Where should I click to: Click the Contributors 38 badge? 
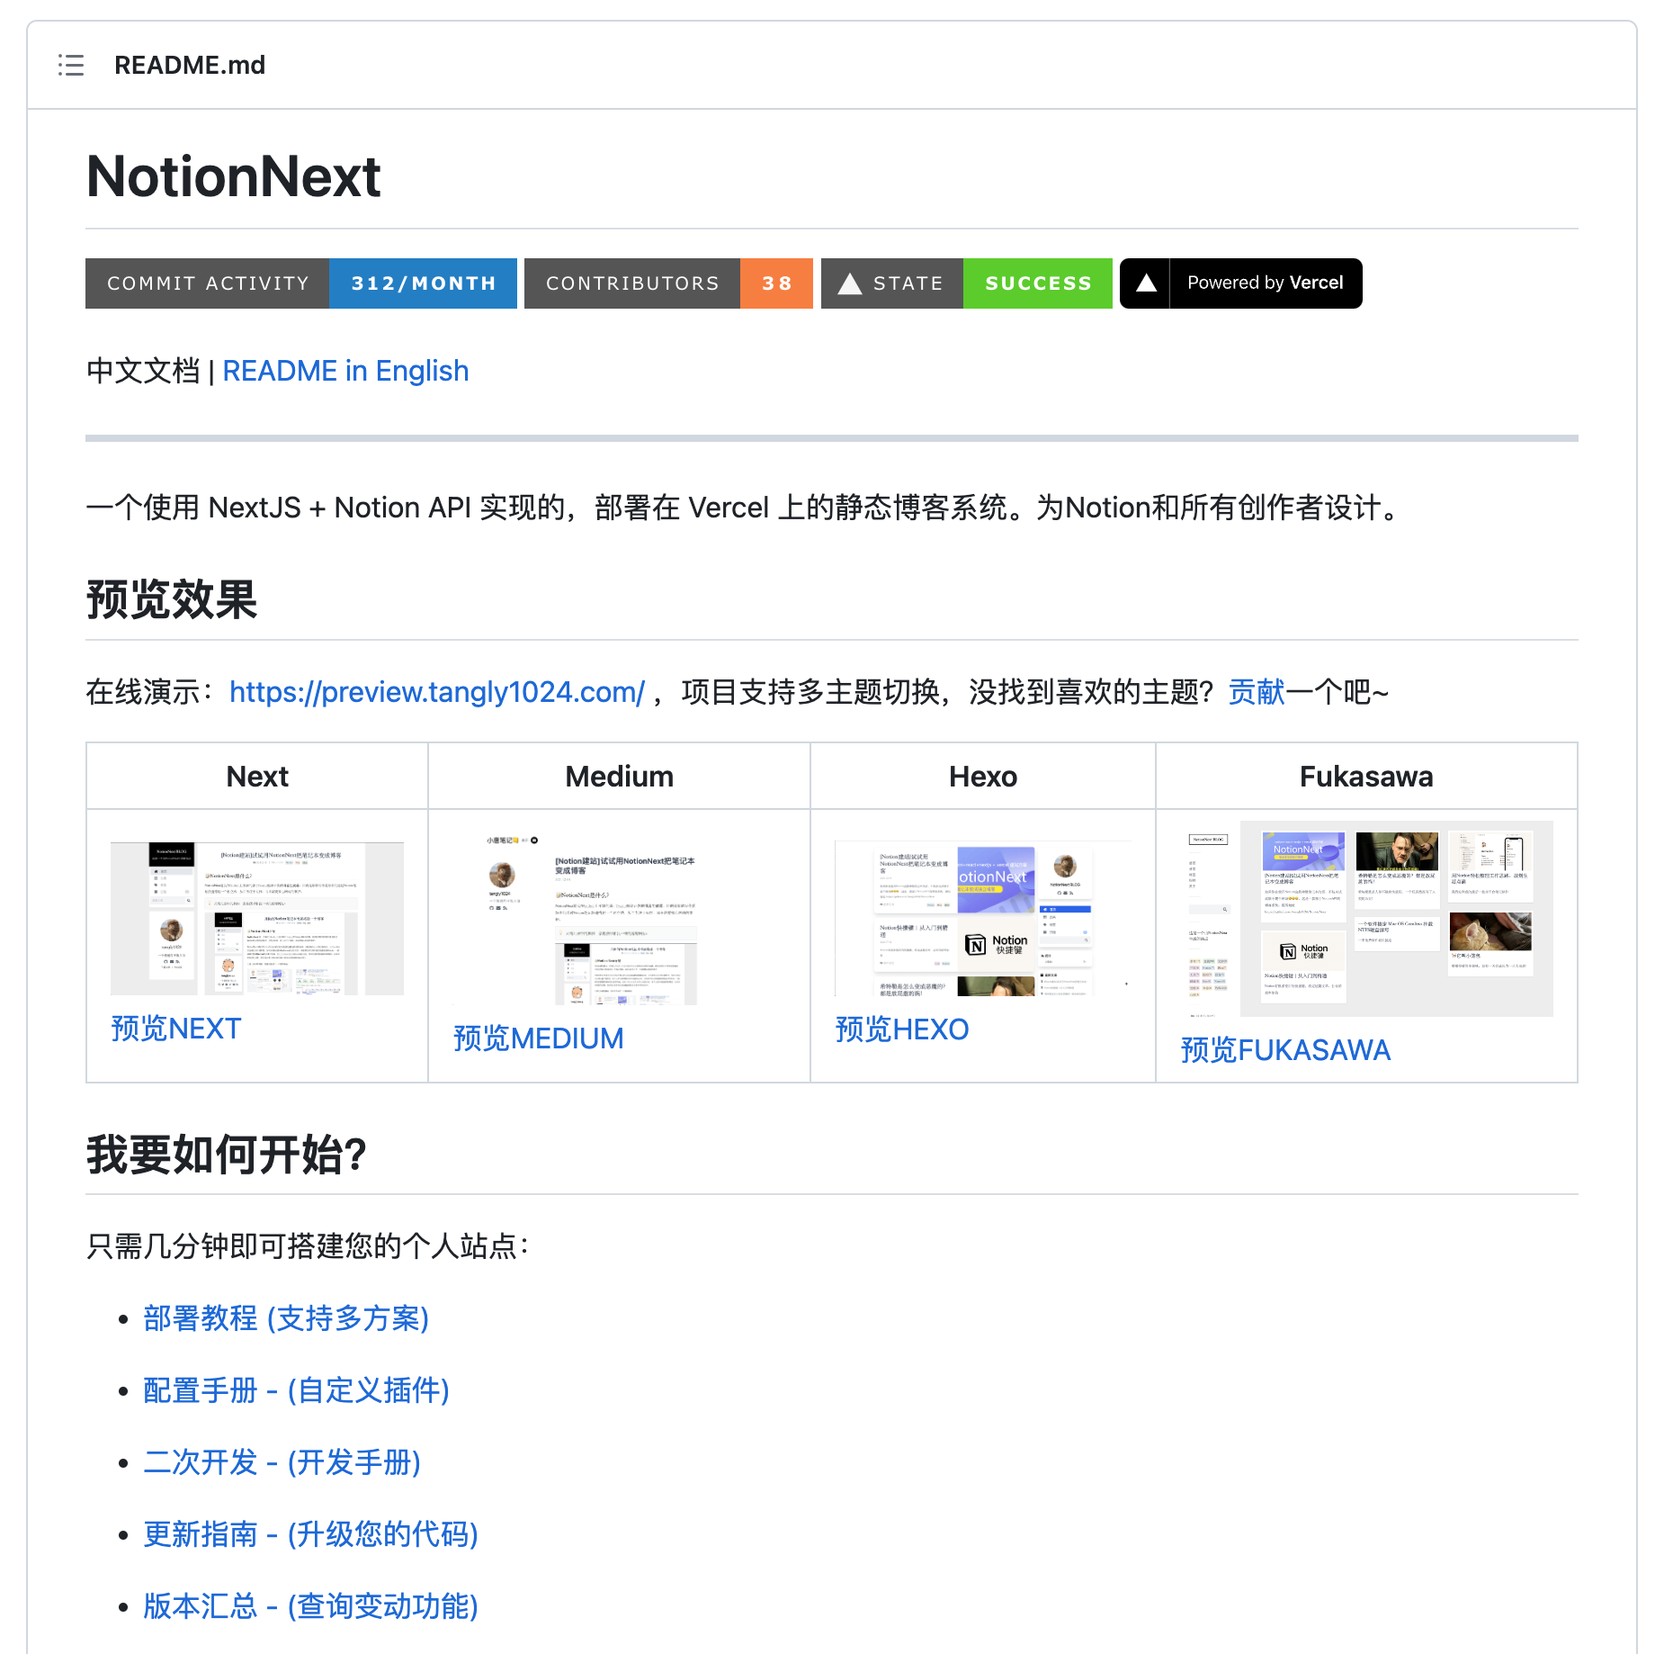(668, 283)
